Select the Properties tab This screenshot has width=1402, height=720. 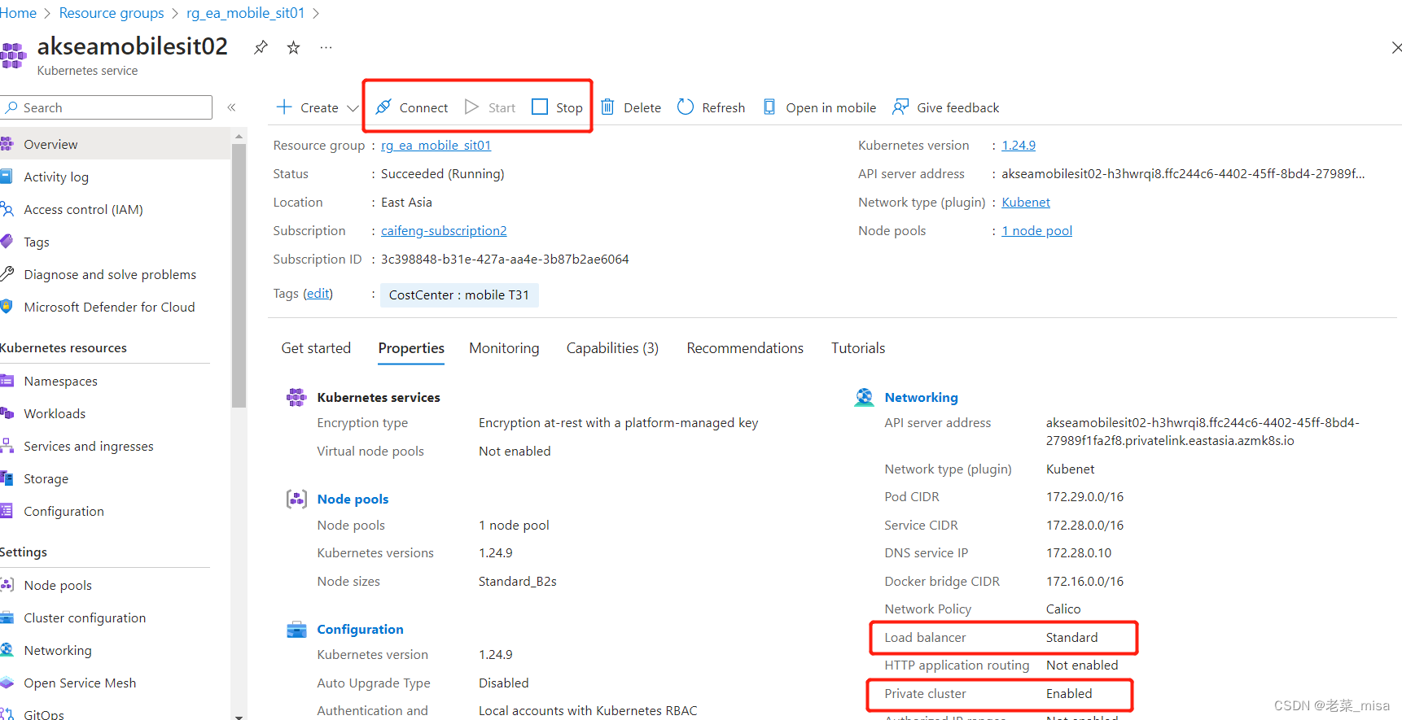pyautogui.click(x=411, y=348)
